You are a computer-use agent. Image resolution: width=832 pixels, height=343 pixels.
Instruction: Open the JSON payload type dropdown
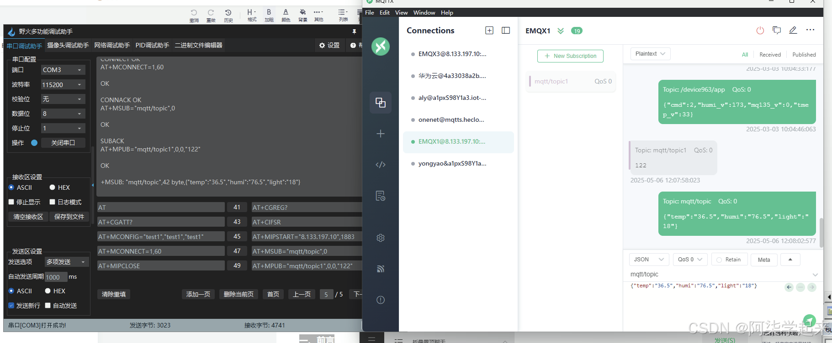[x=649, y=260]
